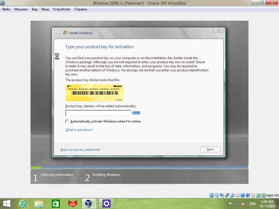Click the mouse integration indicator icon
Viewport: 279px width, 209px height.
(258, 195)
